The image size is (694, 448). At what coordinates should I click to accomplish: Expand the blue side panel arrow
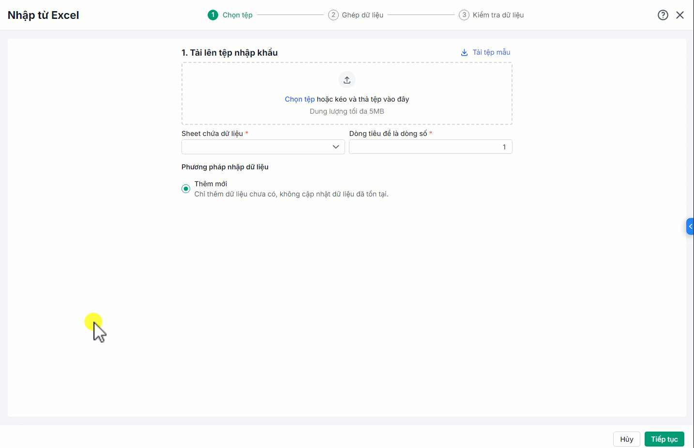point(690,226)
